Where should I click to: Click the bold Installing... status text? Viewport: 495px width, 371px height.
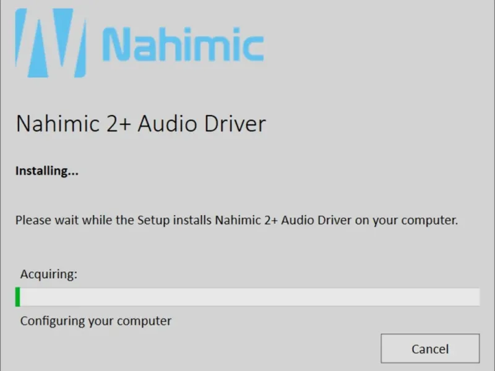pos(46,171)
